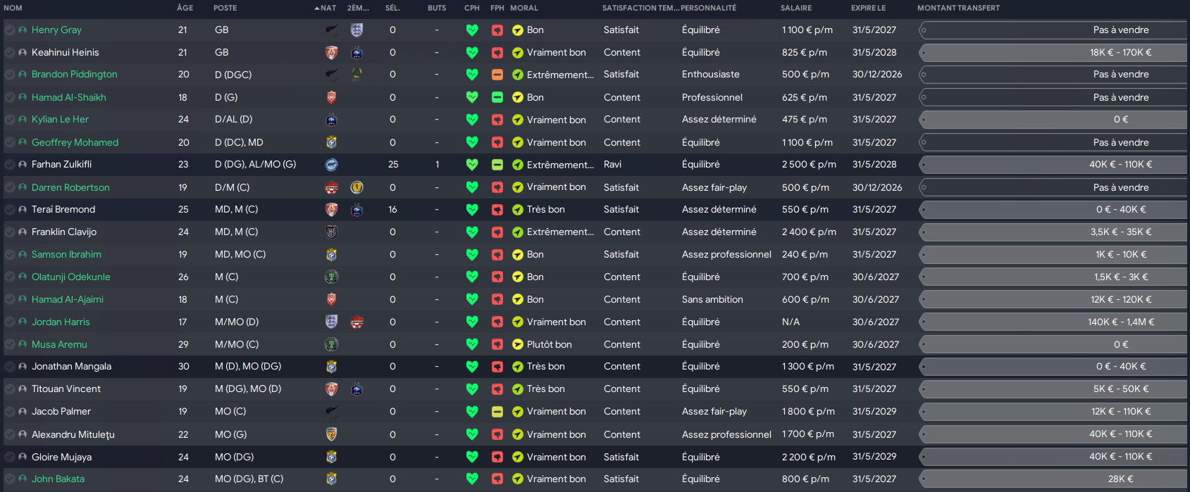Click Farhan Zulkifli's nationality flag badge

(x=331, y=165)
